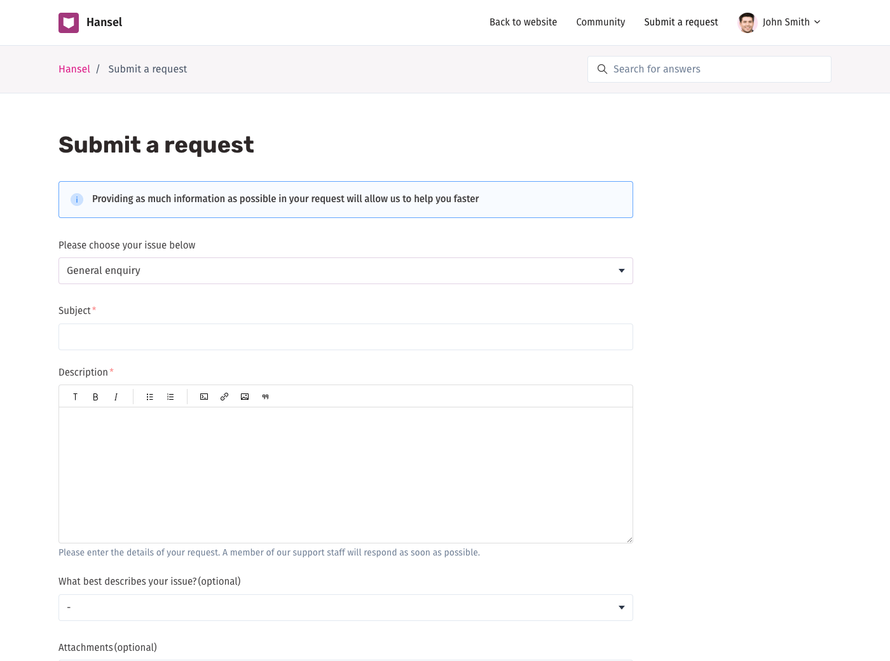Focus the Description text area
890x661 pixels.
(345, 475)
